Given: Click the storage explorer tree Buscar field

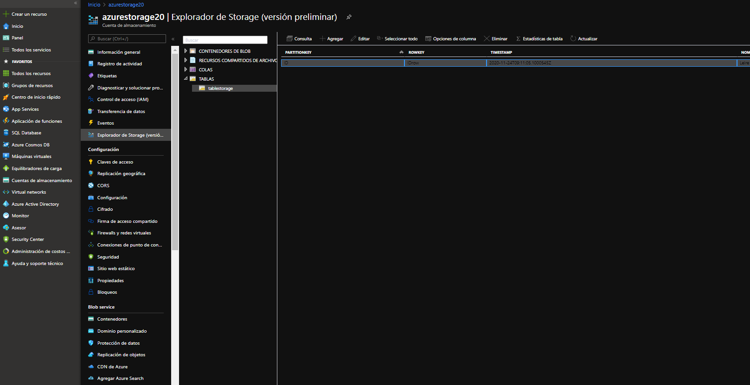Looking at the screenshot, I should [225, 40].
